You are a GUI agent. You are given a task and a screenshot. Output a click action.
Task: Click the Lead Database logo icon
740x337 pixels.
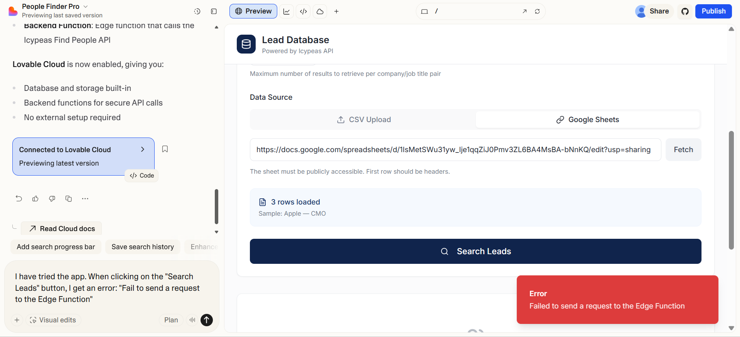pos(246,44)
